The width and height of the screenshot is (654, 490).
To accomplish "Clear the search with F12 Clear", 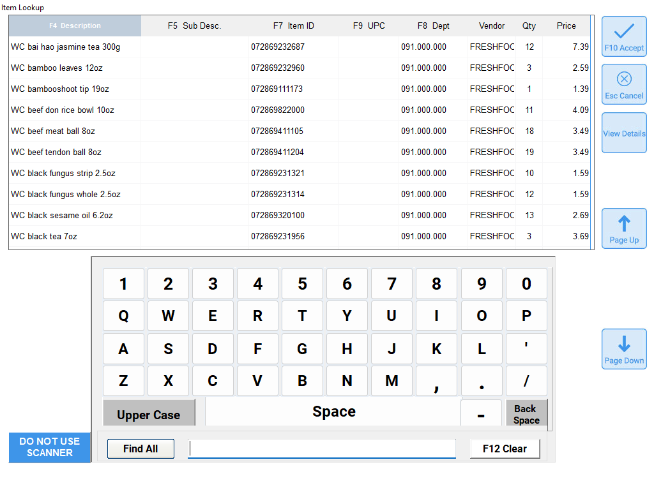I will point(505,449).
